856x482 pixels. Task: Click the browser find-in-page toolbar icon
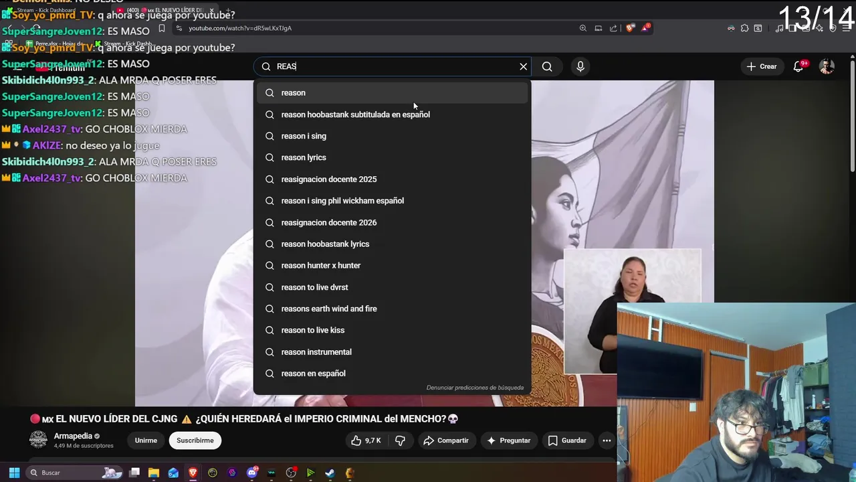[x=758, y=28]
